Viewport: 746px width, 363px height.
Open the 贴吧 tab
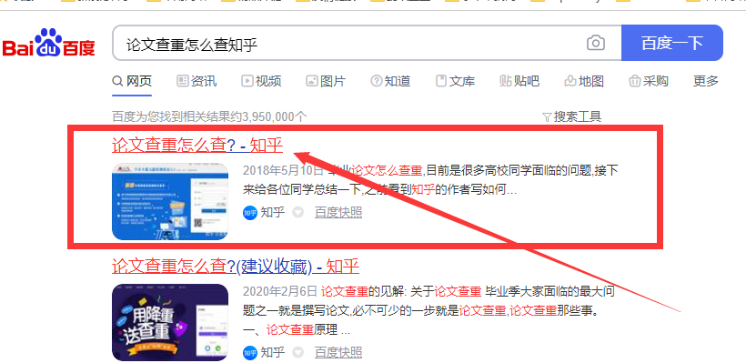point(519,81)
